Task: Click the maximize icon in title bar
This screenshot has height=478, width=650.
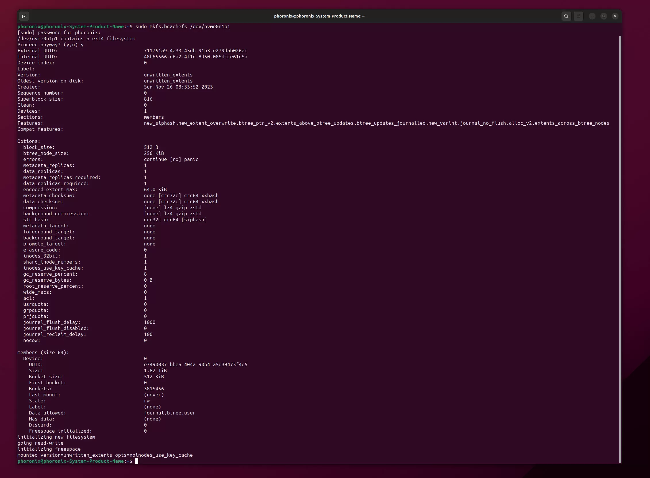Action: pyautogui.click(x=604, y=16)
